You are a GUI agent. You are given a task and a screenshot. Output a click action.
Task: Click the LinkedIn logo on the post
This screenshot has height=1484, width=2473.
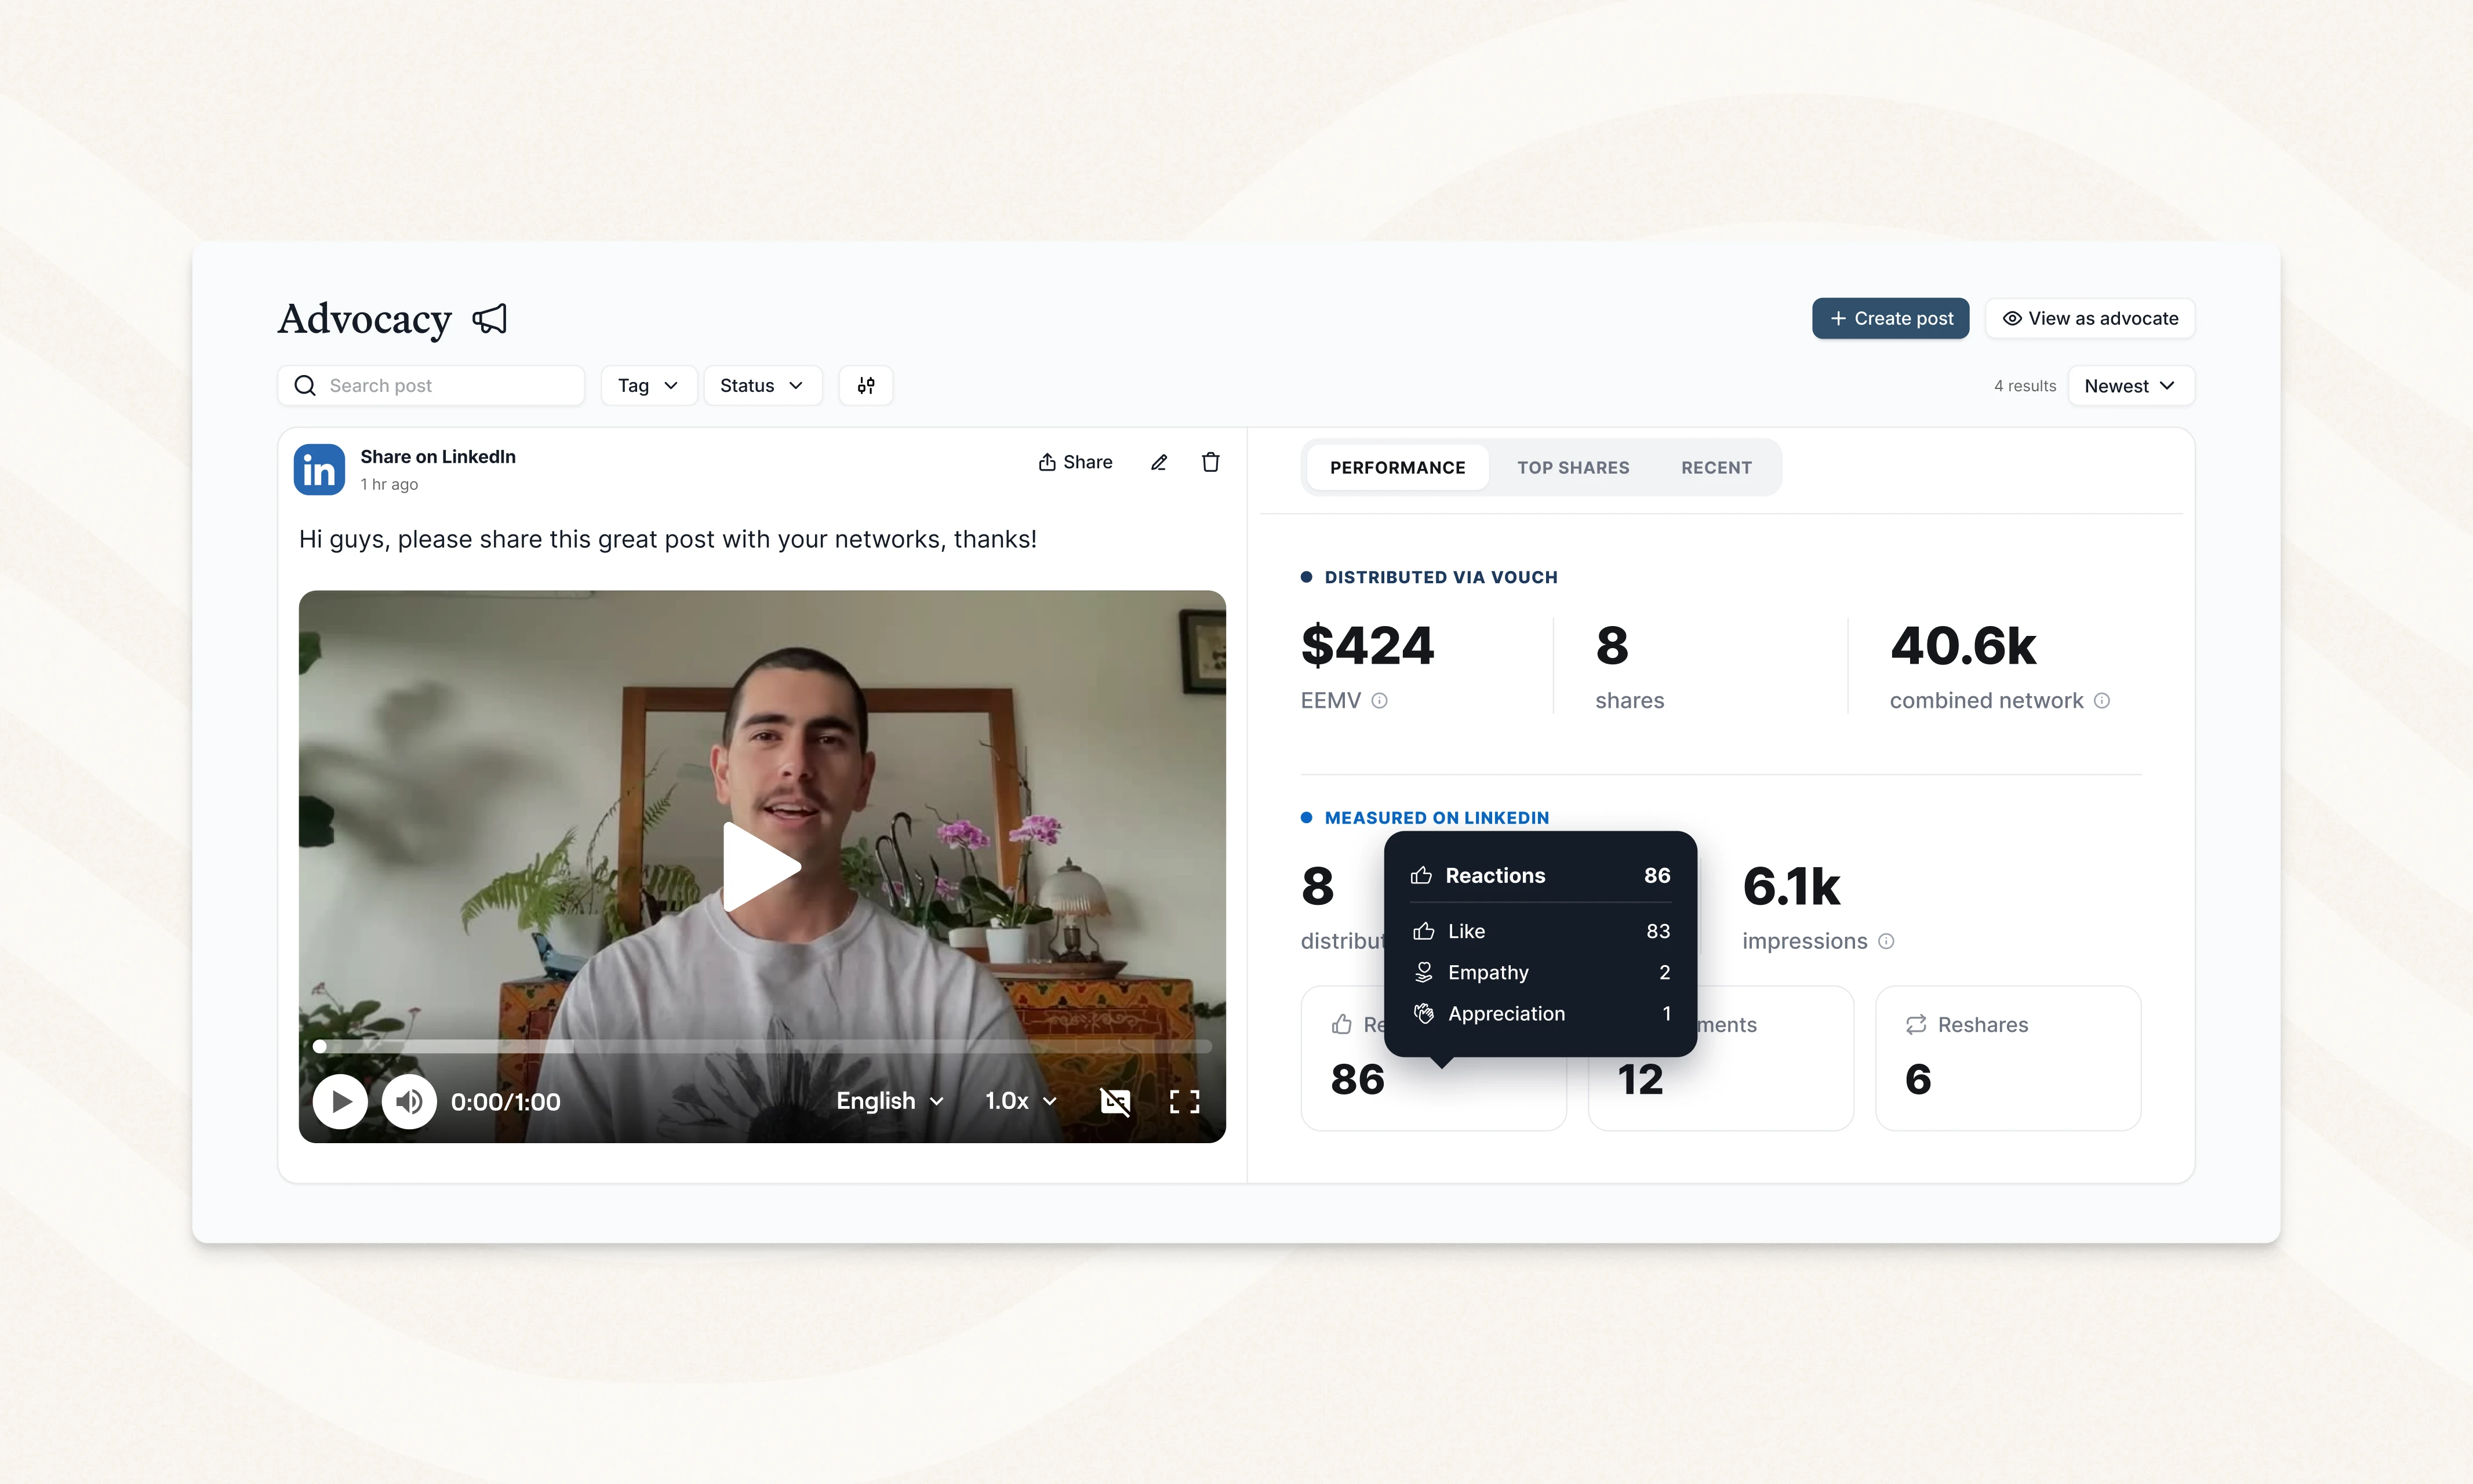tap(319, 469)
